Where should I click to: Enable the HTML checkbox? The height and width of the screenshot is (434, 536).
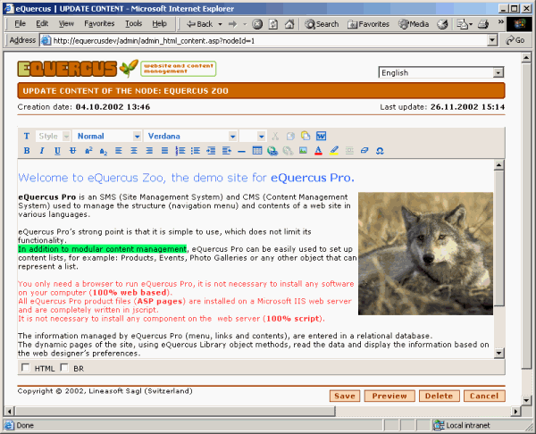click(25, 368)
